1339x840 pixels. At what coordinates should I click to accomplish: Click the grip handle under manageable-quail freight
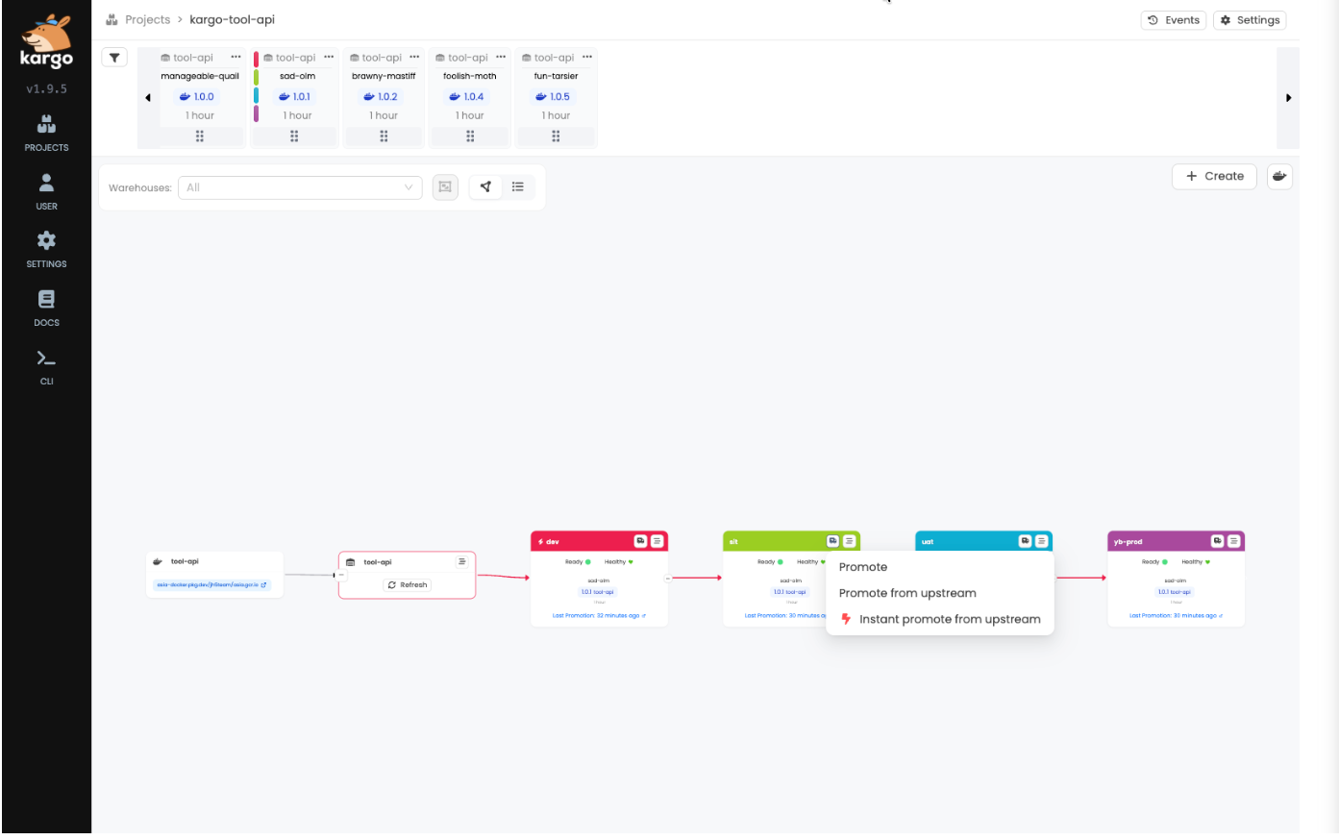click(x=200, y=136)
